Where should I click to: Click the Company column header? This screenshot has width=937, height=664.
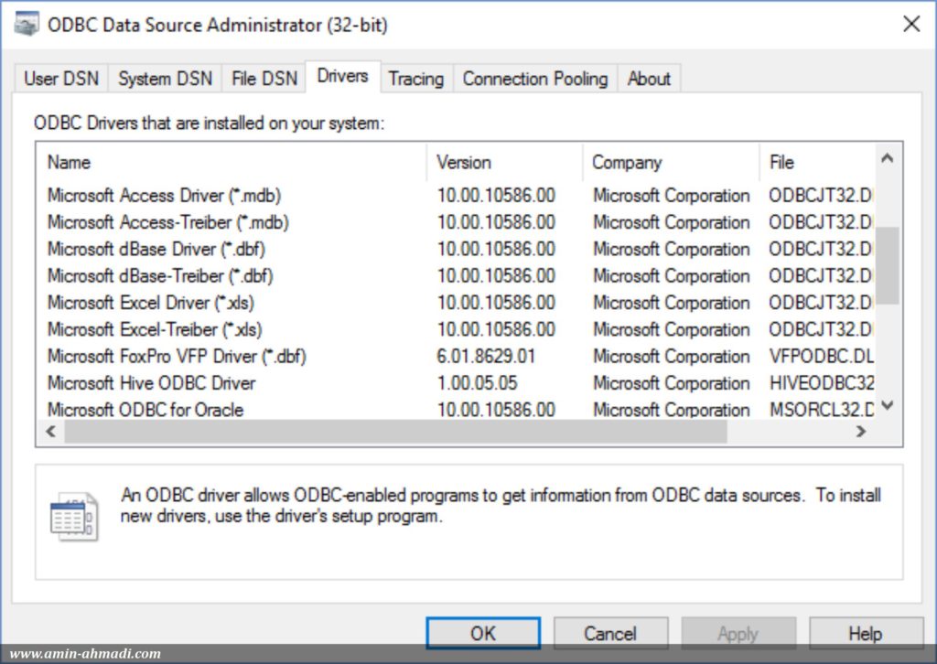point(671,163)
